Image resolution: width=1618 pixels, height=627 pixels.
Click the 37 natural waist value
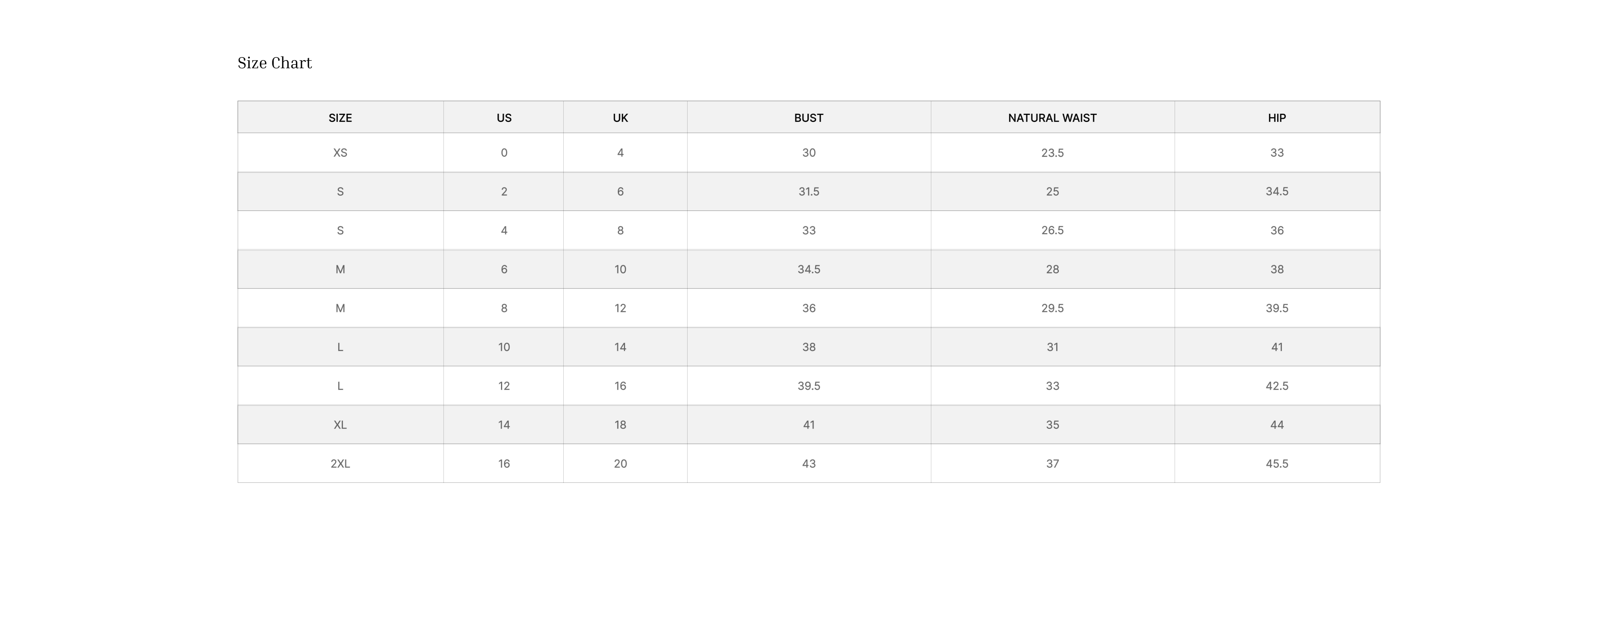(x=1052, y=464)
